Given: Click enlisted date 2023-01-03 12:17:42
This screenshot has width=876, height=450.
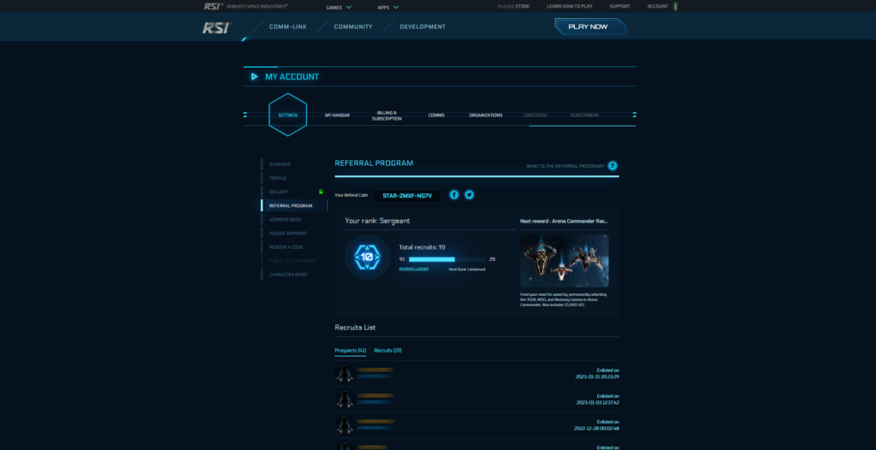Looking at the screenshot, I should (598, 402).
